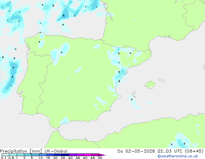Choose the 25–30 mm dark blue swatch
The width and height of the screenshot is (205, 159).
[x=65, y=155]
